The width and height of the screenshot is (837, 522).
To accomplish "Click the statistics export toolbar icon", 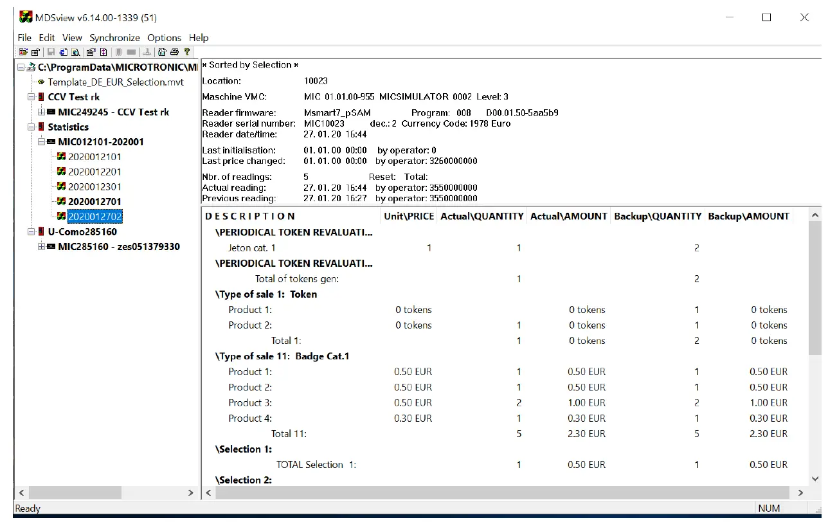I will pyautogui.click(x=162, y=52).
